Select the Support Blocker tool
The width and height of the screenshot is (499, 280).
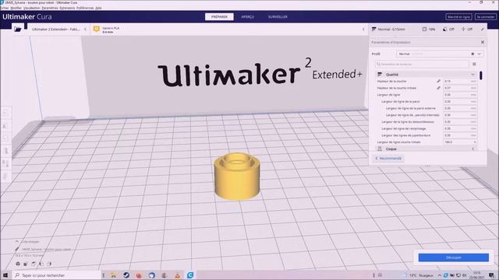tap(5, 177)
